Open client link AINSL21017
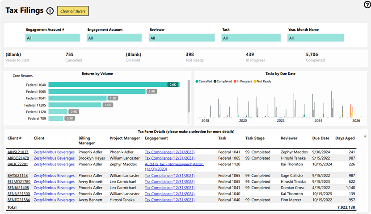371x214 pixels. pyautogui.click(x=18, y=152)
